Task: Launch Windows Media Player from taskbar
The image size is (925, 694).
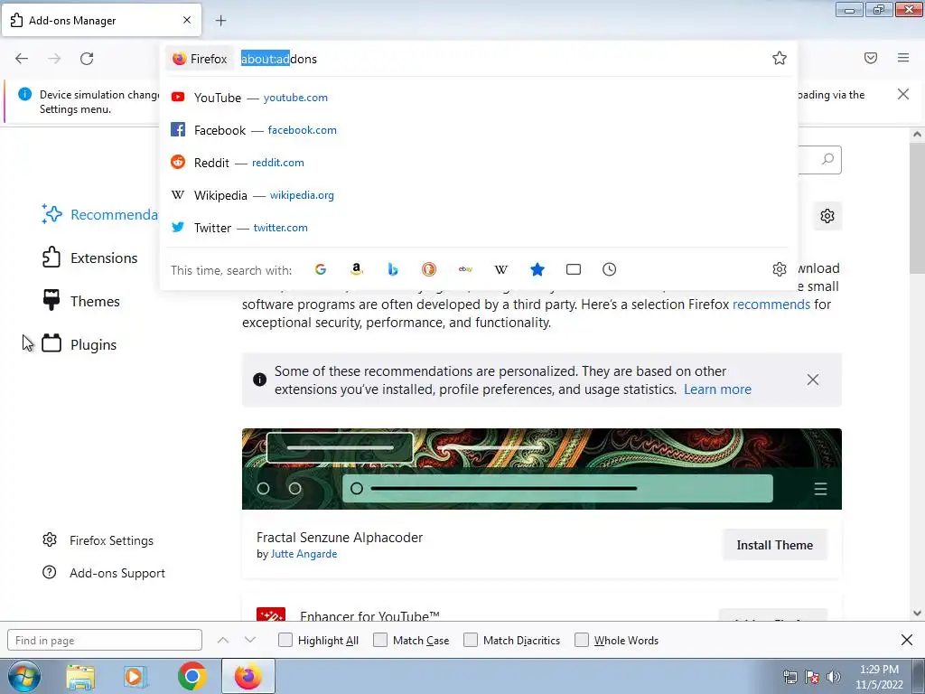Action: [x=135, y=677]
